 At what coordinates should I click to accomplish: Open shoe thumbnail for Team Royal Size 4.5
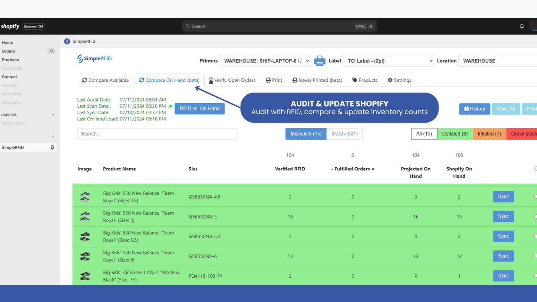pyautogui.click(x=85, y=197)
